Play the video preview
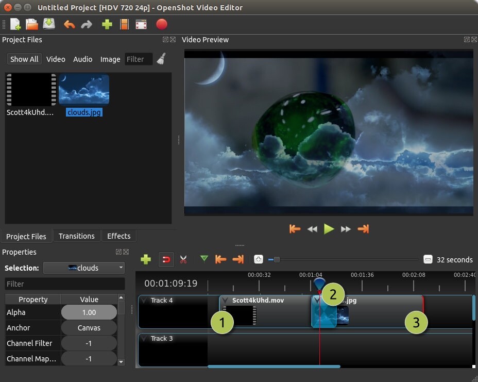This screenshot has height=382, width=478. 329,229
